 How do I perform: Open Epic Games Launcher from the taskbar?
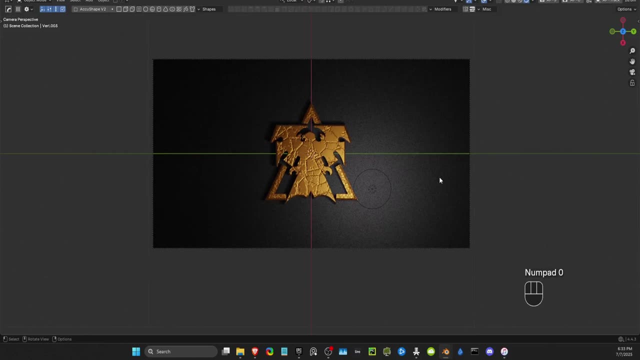pos(299,351)
